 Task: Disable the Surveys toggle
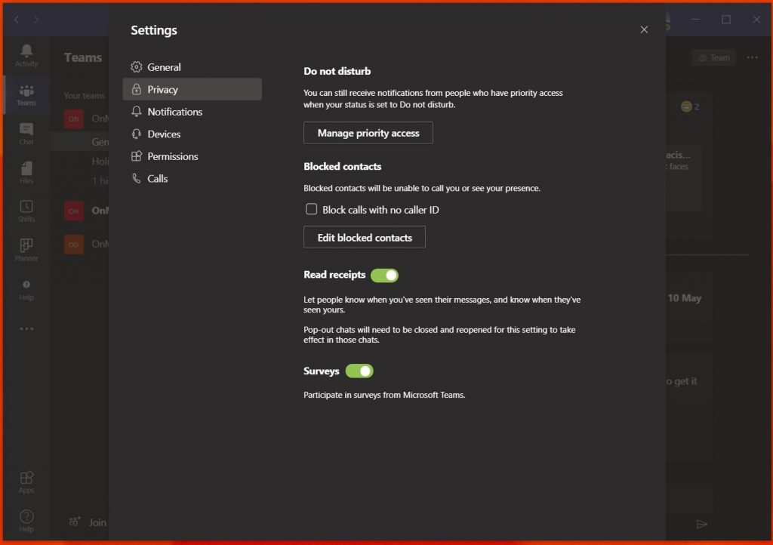coord(359,371)
